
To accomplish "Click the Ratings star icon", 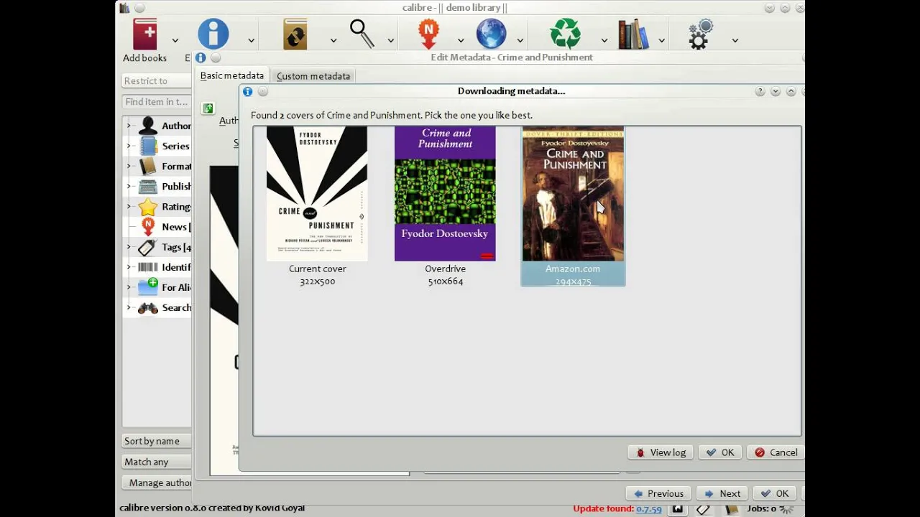I will (x=148, y=207).
